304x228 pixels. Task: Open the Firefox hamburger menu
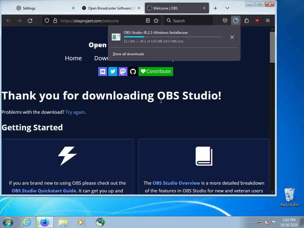(x=268, y=20)
